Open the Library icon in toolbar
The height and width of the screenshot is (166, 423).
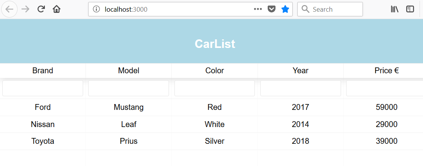click(395, 9)
